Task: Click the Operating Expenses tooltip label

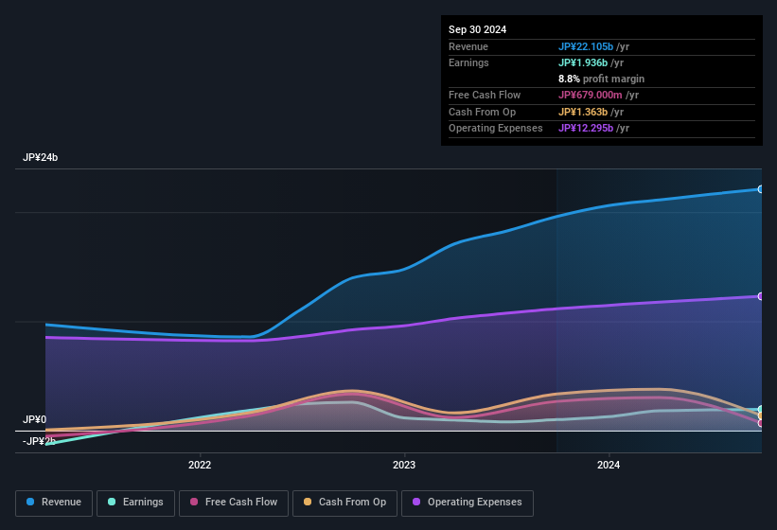Action: pyautogui.click(x=496, y=128)
